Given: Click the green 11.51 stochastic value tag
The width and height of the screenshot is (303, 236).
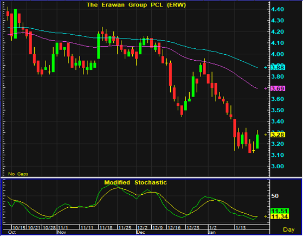Looking at the screenshot, I should (x=280, y=211).
